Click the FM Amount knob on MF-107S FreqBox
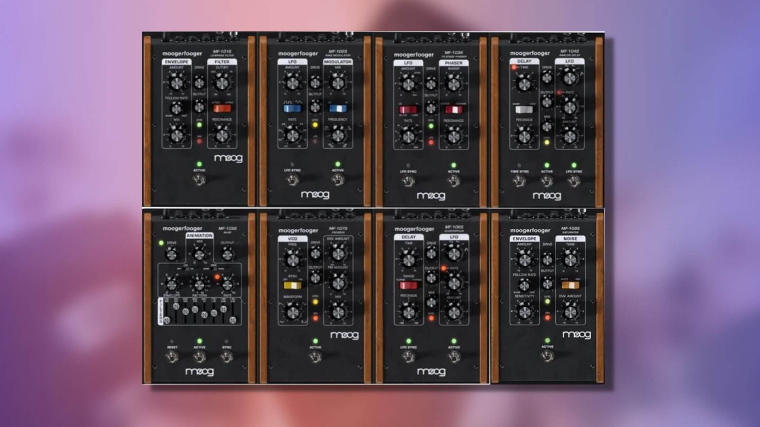This screenshot has height=427, width=760. [338, 283]
